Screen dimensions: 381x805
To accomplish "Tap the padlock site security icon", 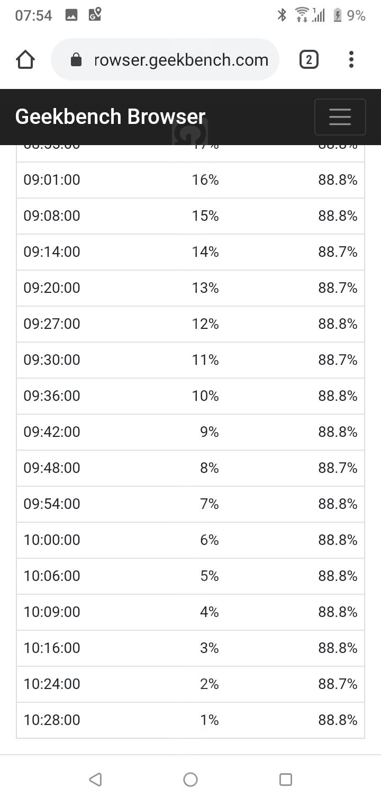I will pyautogui.click(x=76, y=60).
